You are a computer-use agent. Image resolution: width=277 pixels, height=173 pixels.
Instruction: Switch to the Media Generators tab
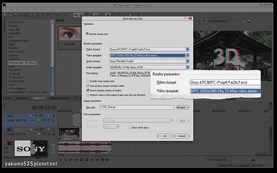60,98
